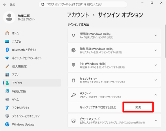The image size is (166, 131).
Task: Open the ゲーム controller icon
Action: pyautogui.click(x=7, y=99)
